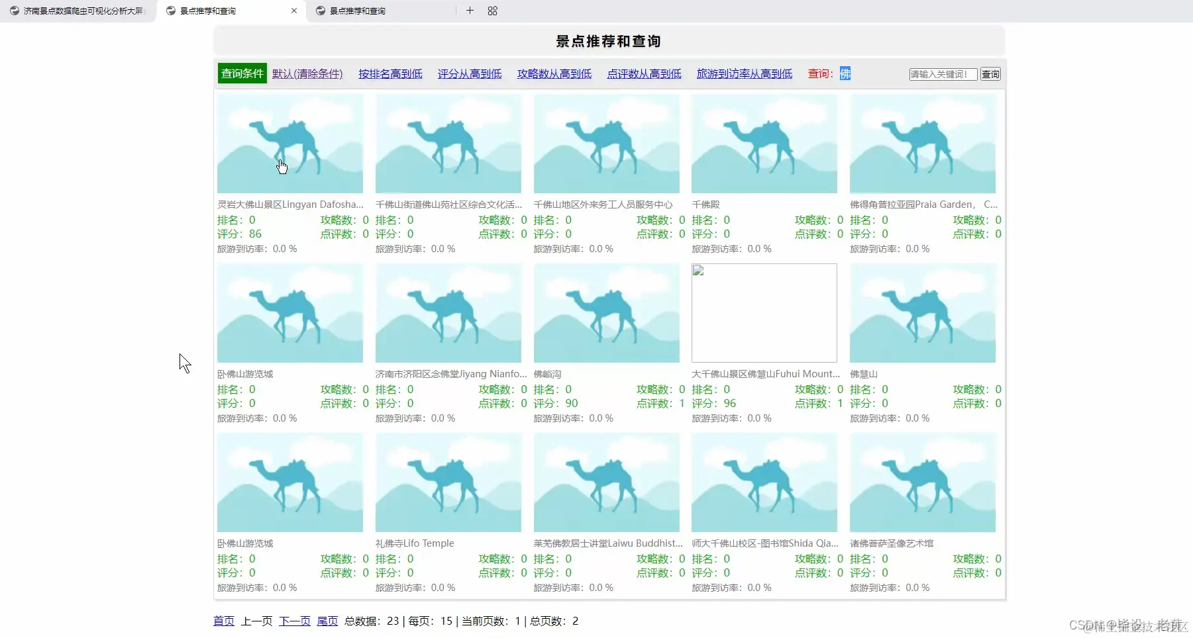Viewport: 1193px width, 638px height.
Task: Open the 灵岩大佛山景区 attraction thumbnail
Action: pos(289,143)
